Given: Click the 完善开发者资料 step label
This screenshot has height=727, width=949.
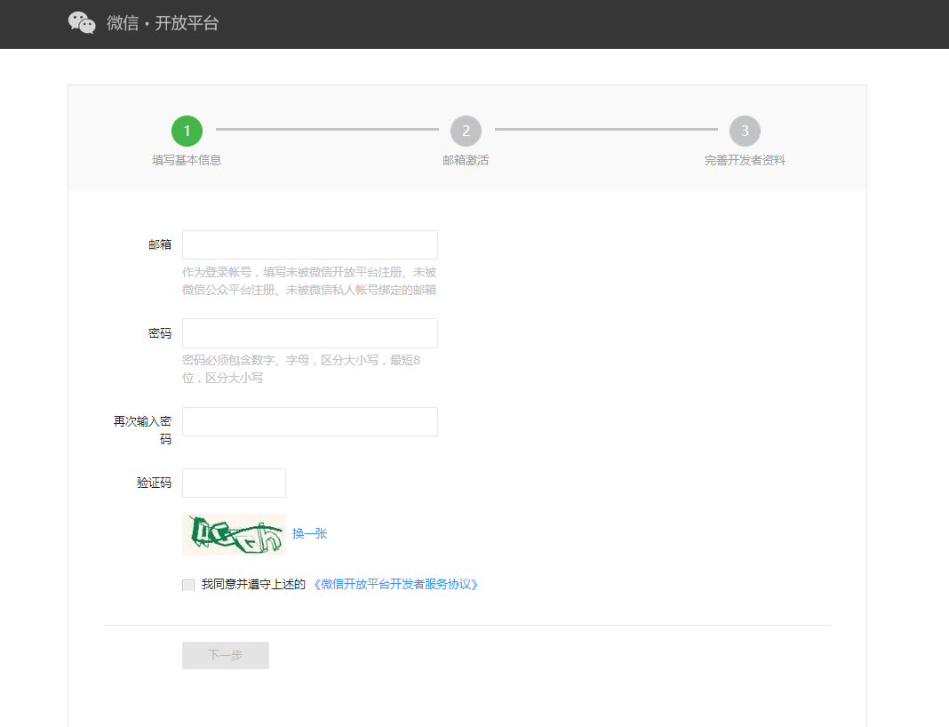Looking at the screenshot, I should [745, 160].
